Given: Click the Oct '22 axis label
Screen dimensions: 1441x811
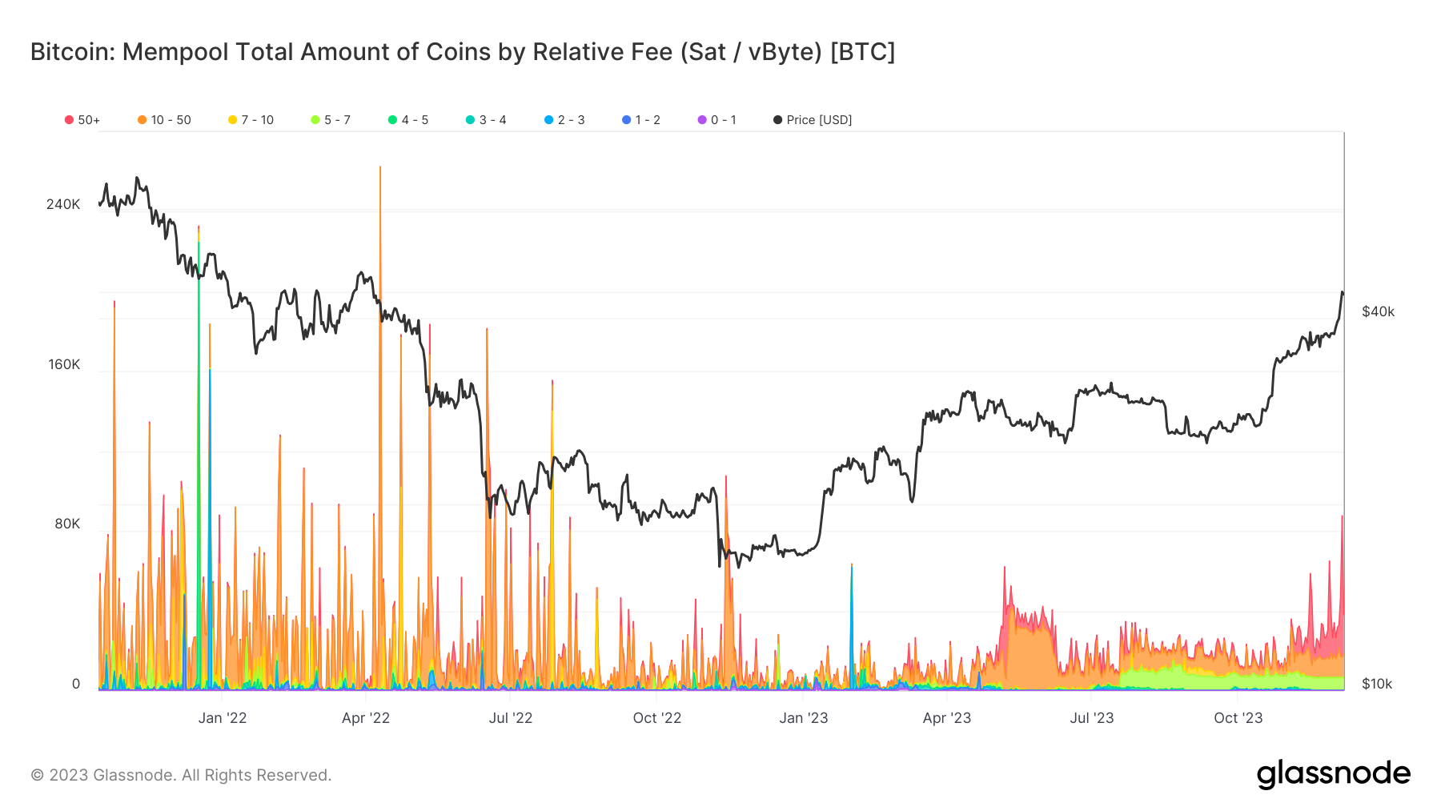Looking at the screenshot, I should click(x=657, y=718).
